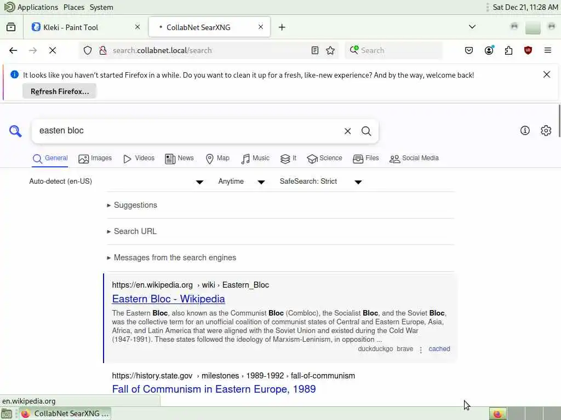Click CollabNet SearXNG taskbar window button

coord(65,413)
